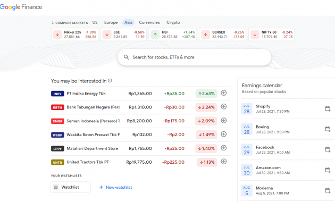Screen dimensions: 335x202
Task: Add Shopify earnings to calendar
Action: 328,108
